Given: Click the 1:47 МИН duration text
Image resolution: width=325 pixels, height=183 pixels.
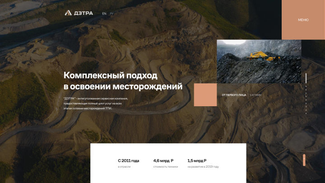Looking at the screenshot, I should click(x=255, y=95).
